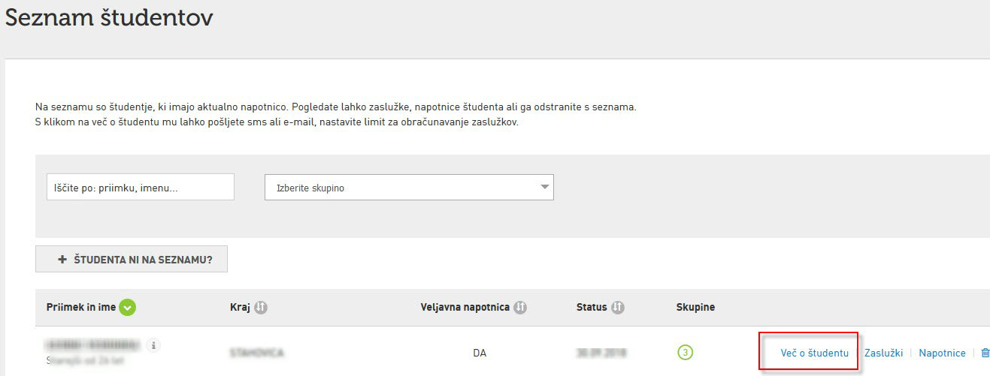The width and height of the screenshot is (990, 376).
Task: Open the Zaslužki link for the student
Action: (883, 353)
